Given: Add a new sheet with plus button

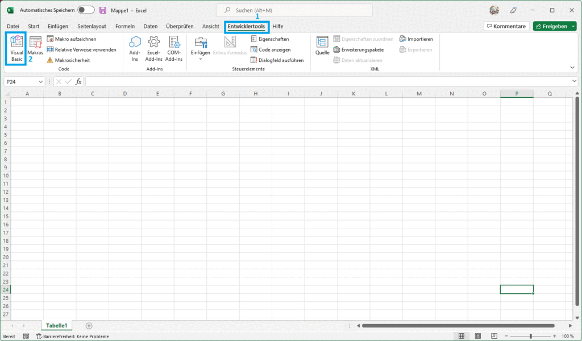Looking at the screenshot, I should 89,326.
